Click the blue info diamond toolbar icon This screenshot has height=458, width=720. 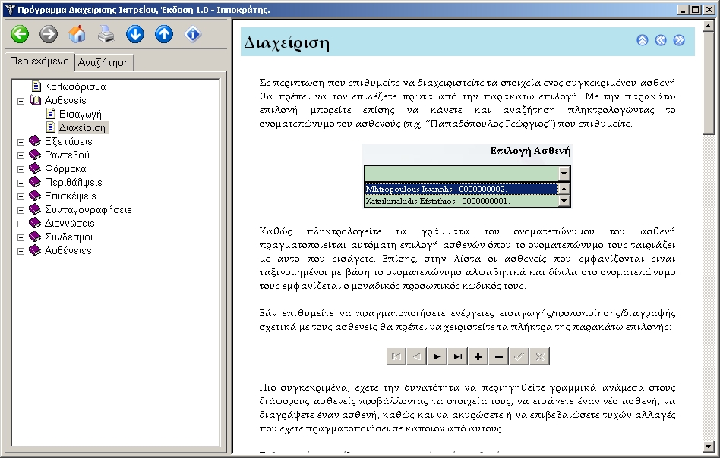pyautogui.click(x=193, y=34)
